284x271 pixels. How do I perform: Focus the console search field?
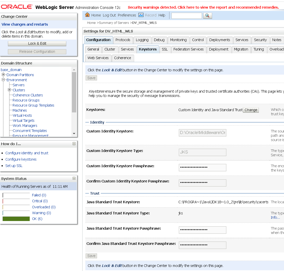coord(186,16)
